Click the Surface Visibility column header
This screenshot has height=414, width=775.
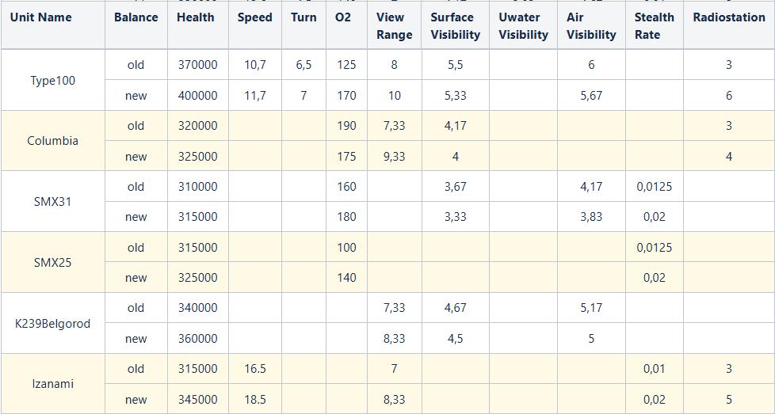pos(455,25)
